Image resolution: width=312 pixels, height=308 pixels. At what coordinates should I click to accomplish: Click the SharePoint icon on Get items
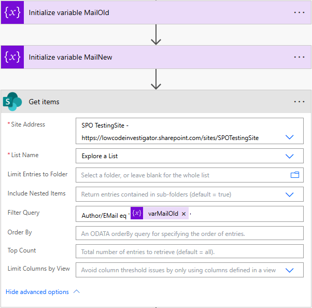(12, 102)
